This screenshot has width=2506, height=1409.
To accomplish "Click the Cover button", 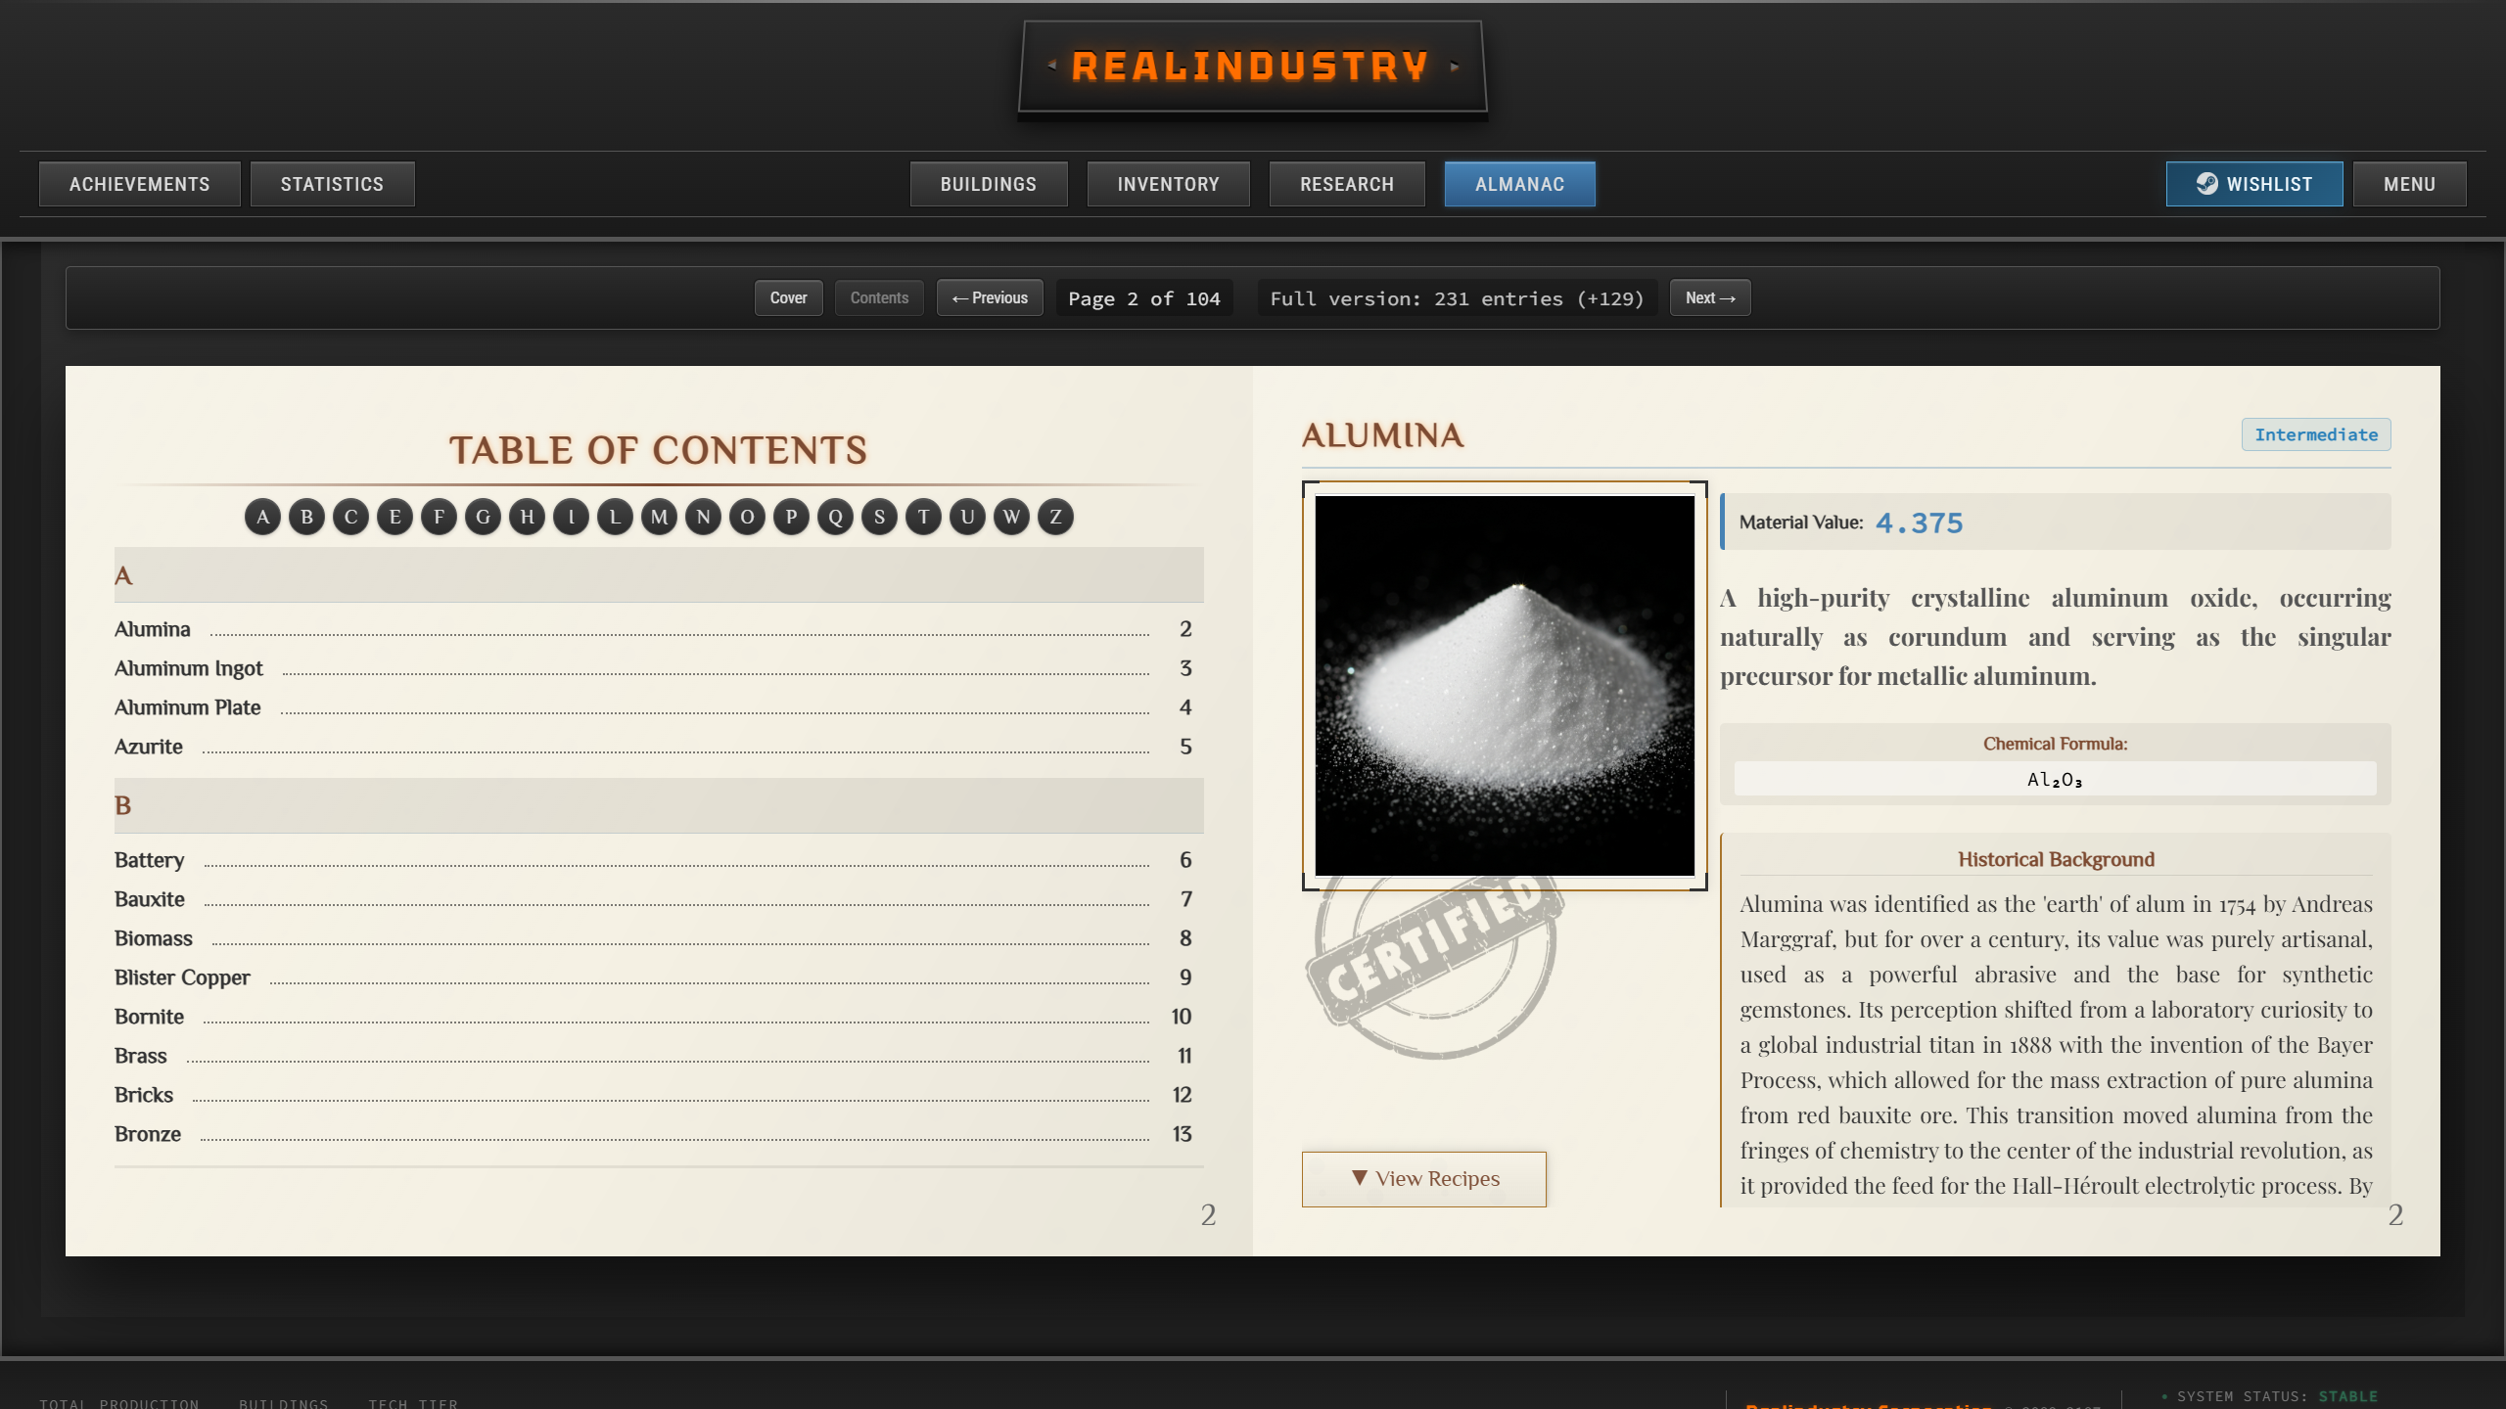I will pos(788,297).
